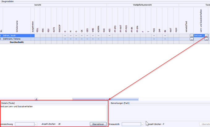Select Adrian's D grade cell
The width and height of the screenshot is (210, 127).
pyautogui.click(x=65, y=36)
